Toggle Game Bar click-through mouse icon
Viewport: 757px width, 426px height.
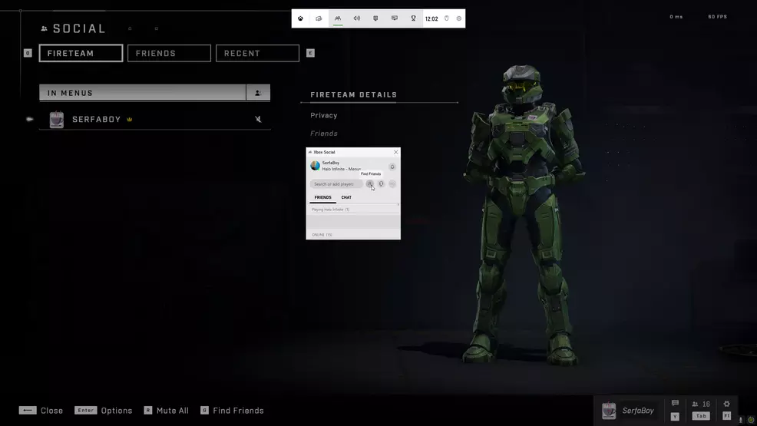(447, 18)
